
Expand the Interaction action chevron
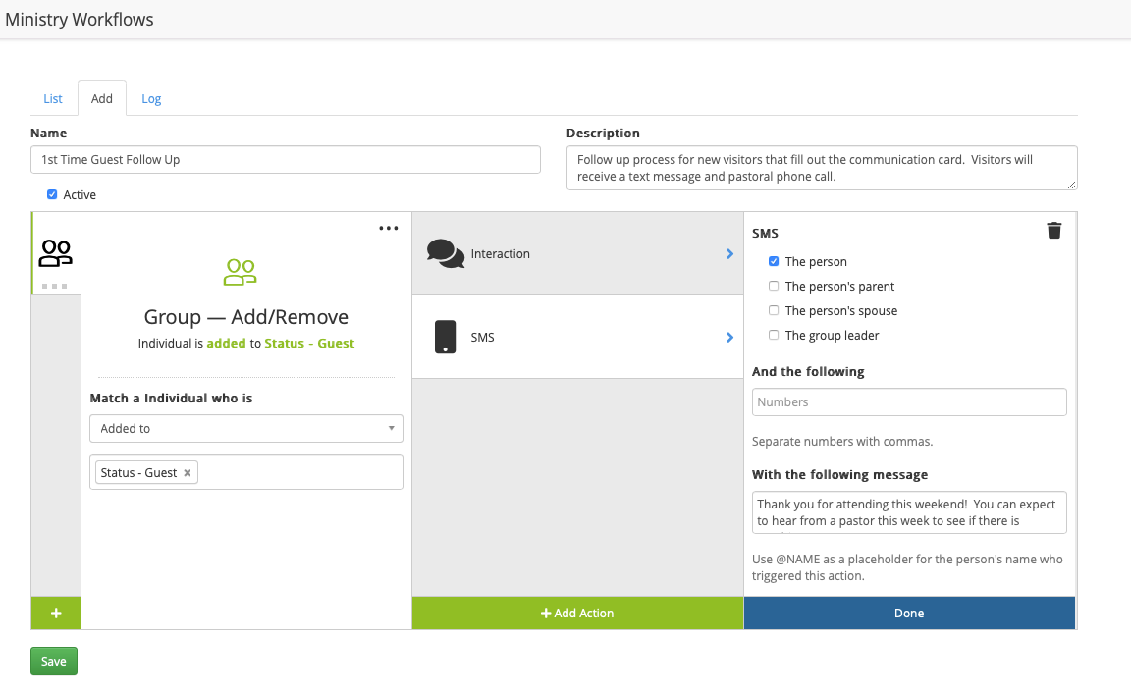729,254
